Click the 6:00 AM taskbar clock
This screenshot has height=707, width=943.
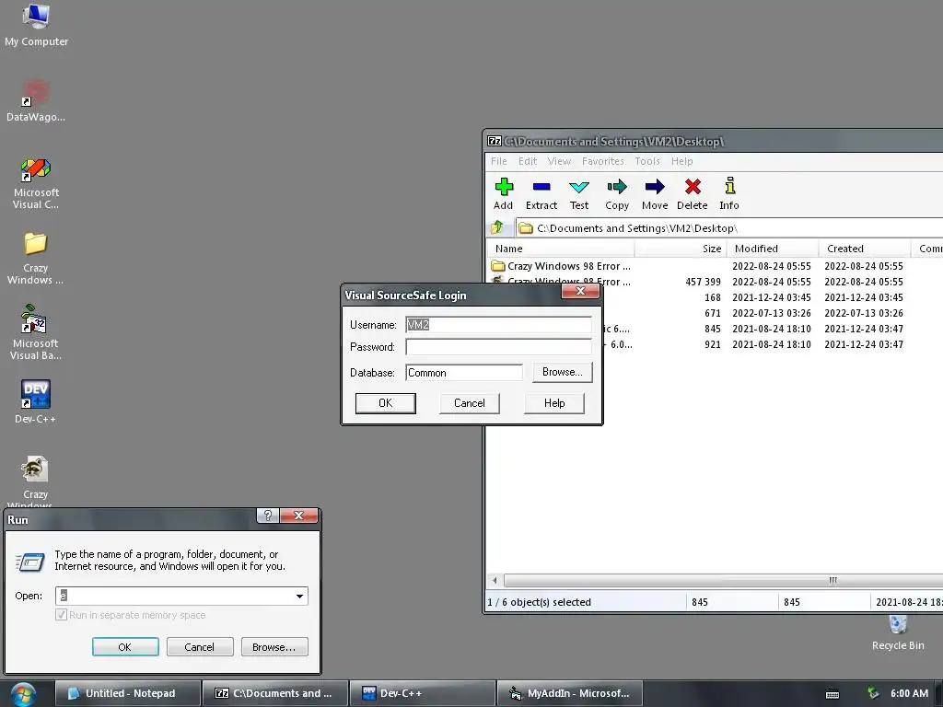point(909,693)
